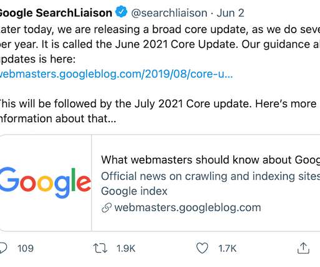Follow the webmasters.googleblog.com/2019/08/core-u… link
Screen dimensions: 320x267
point(115,74)
